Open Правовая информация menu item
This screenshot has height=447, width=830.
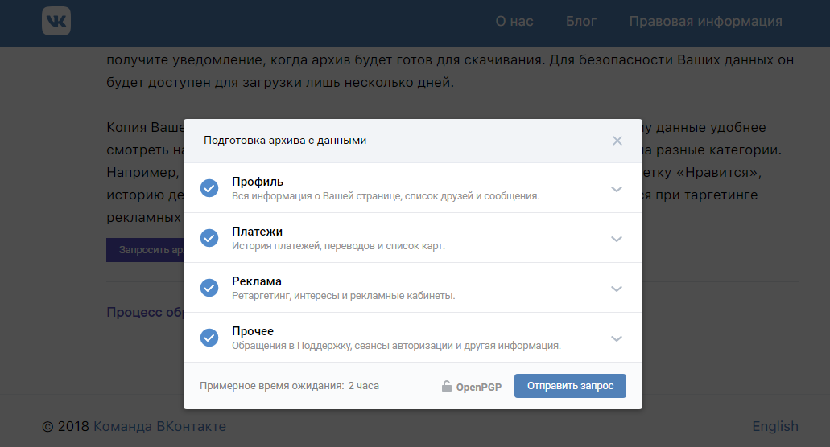click(705, 21)
